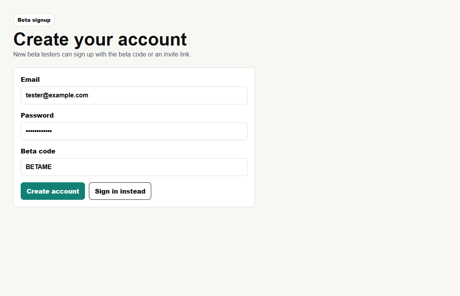Click empty space right of Sign in instead
The height and width of the screenshot is (296, 460).
(x=200, y=191)
